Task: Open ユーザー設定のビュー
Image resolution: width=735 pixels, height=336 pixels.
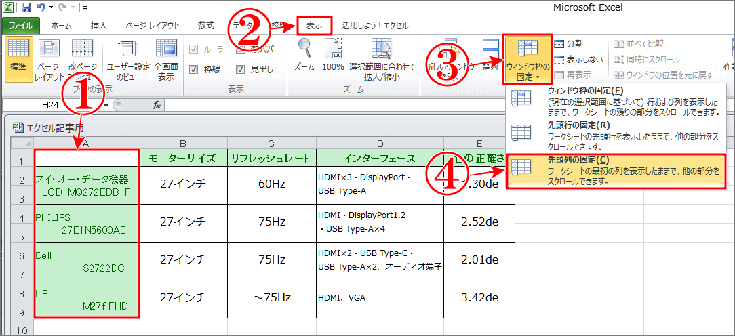Action: [129, 59]
